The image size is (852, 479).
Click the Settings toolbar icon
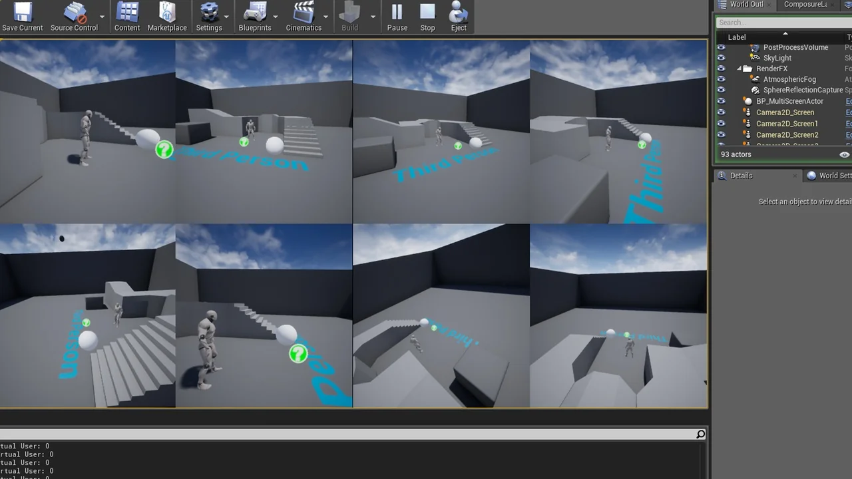coord(209,13)
